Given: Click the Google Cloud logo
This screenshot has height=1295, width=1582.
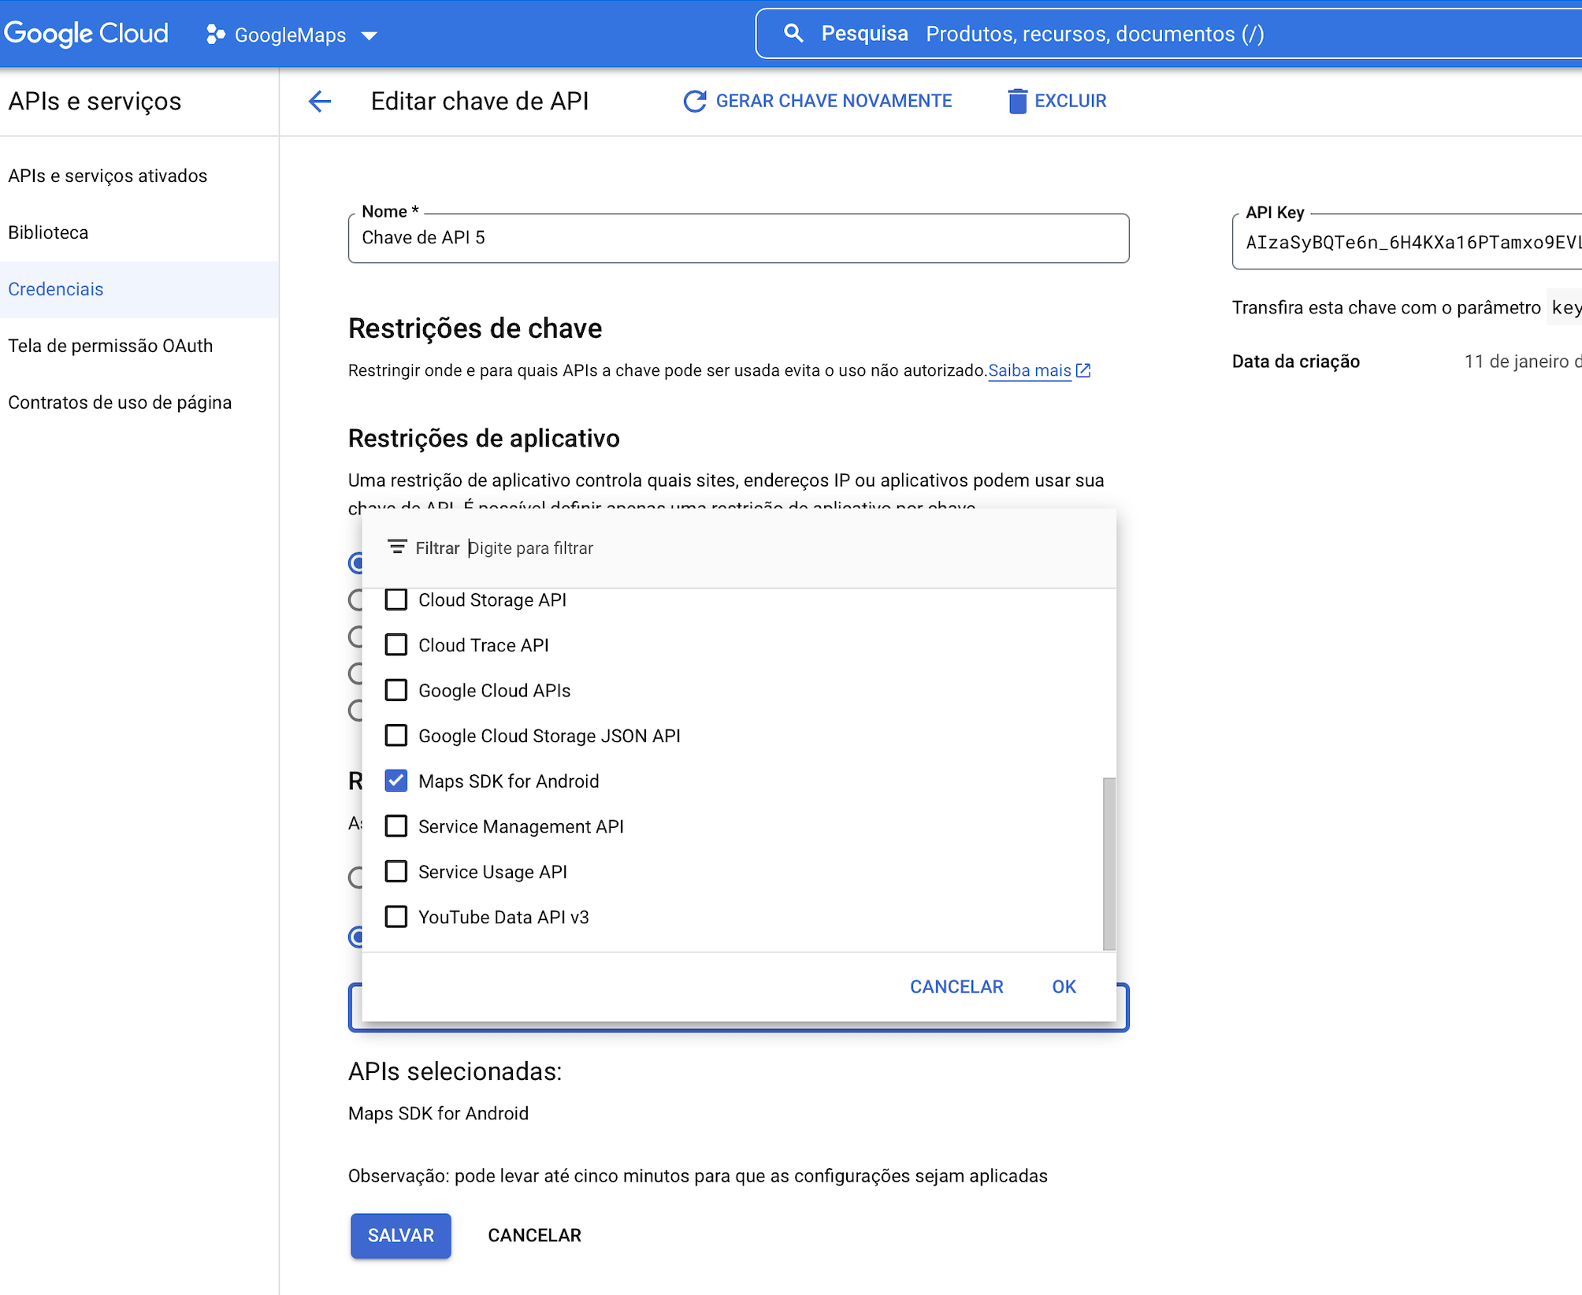Looking at the screenshot, I should coord(87,33).
